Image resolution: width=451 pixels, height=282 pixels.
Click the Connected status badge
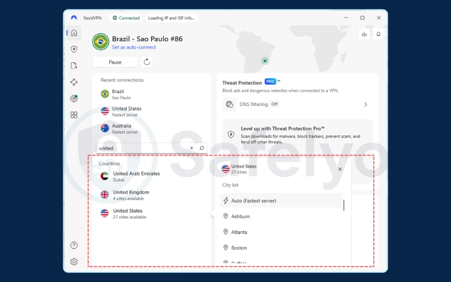pyautogui.click(x=126, y=18)
